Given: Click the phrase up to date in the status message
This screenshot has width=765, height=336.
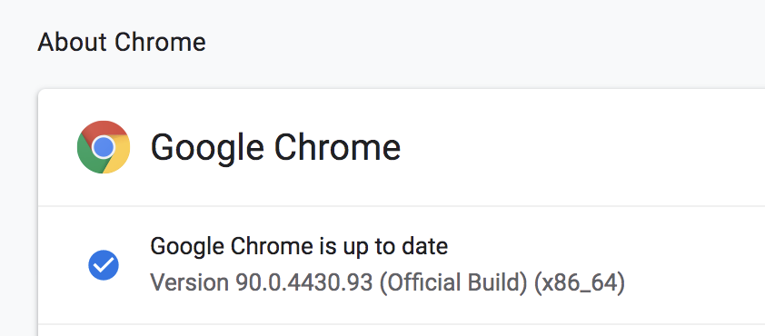Looking at the screenshot, I should (385, 248).
